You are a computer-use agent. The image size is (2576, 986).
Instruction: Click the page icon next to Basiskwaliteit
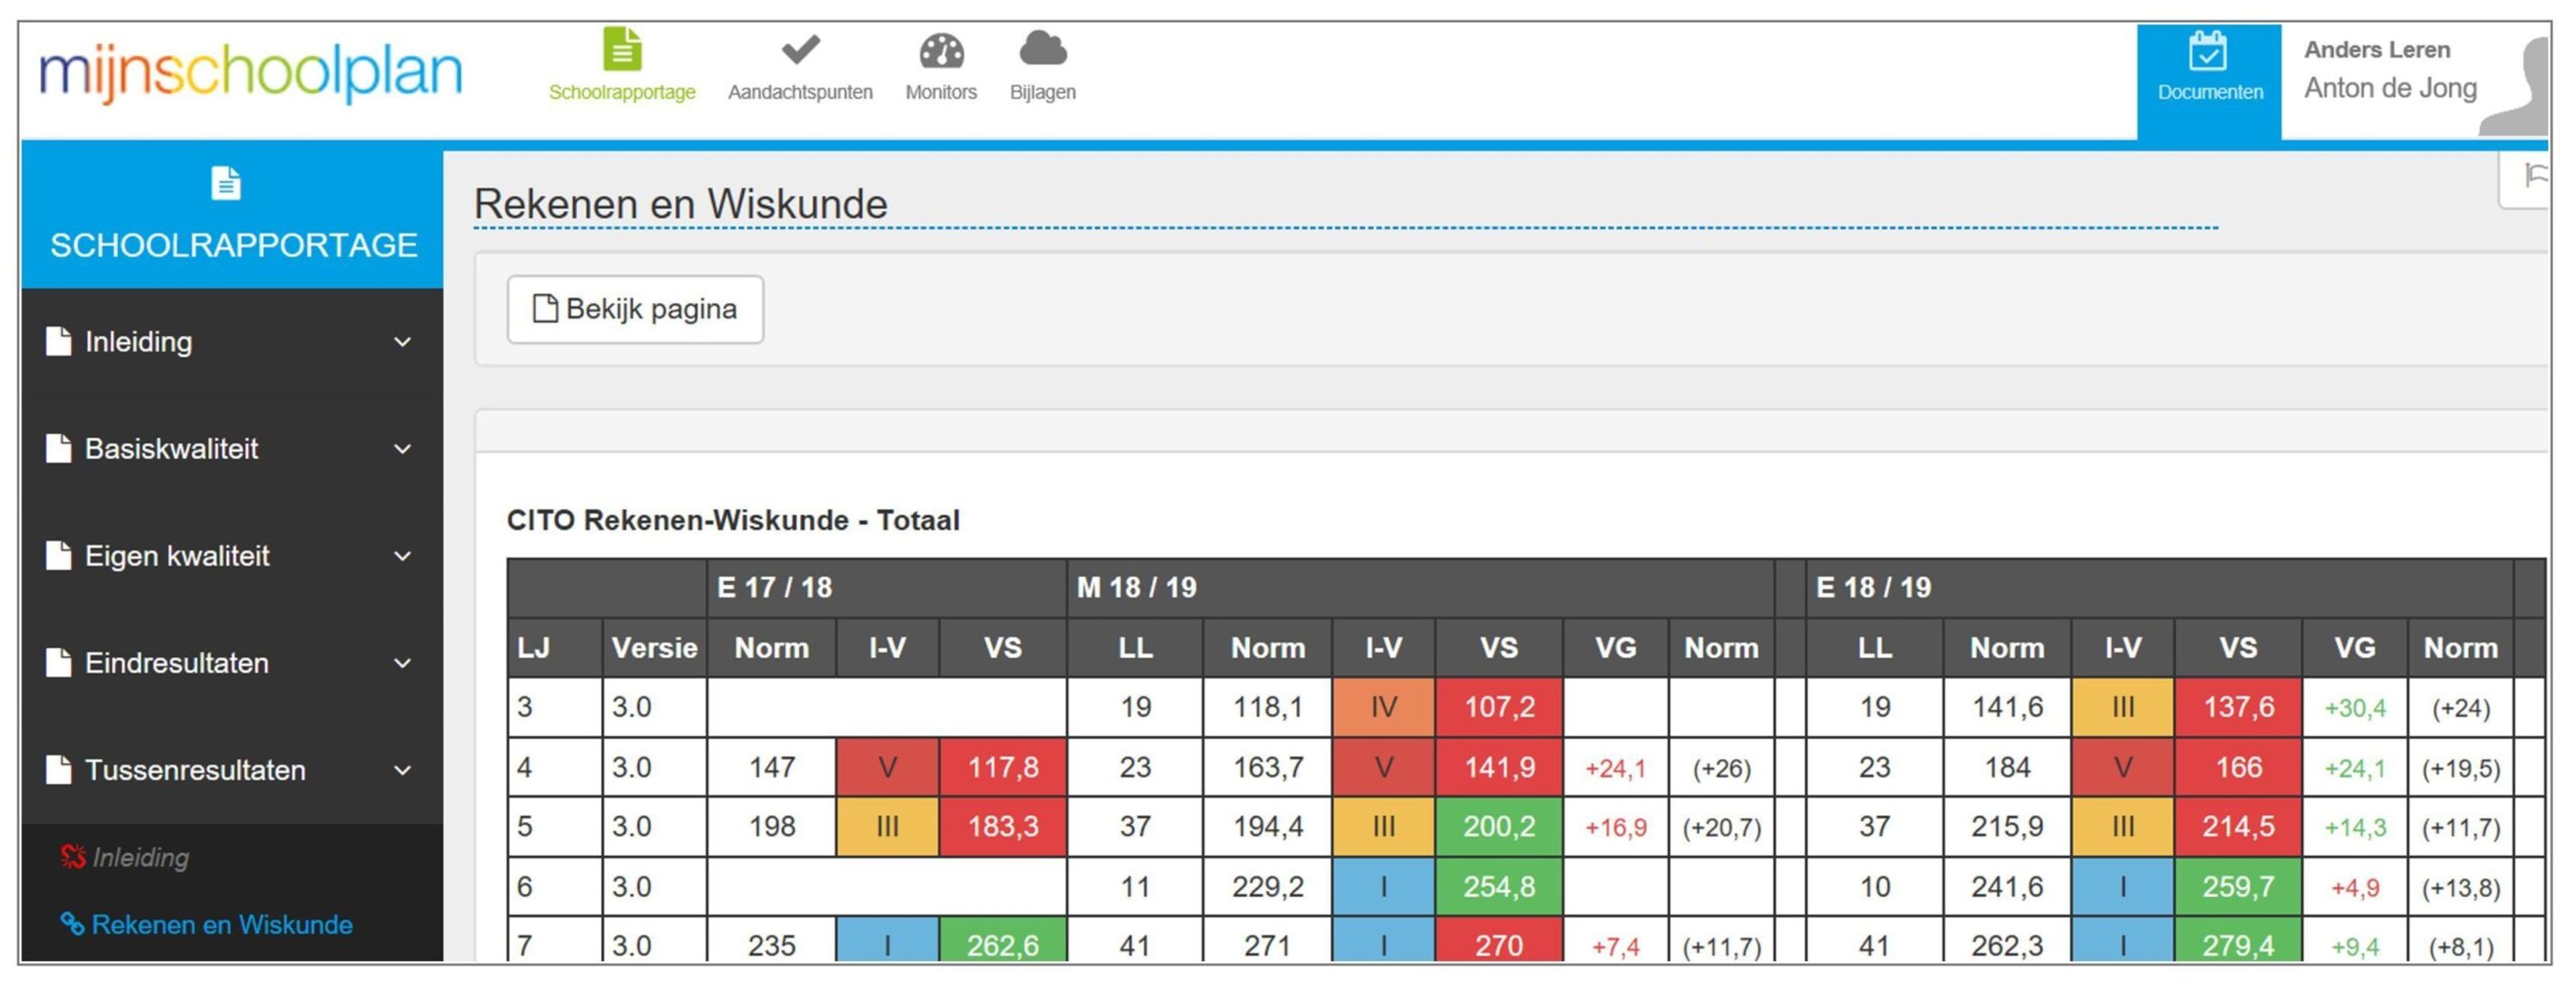point(59,449)
